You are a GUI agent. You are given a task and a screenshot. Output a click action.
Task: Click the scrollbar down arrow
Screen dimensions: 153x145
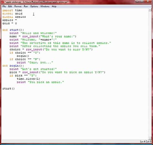tap(150, 138)
